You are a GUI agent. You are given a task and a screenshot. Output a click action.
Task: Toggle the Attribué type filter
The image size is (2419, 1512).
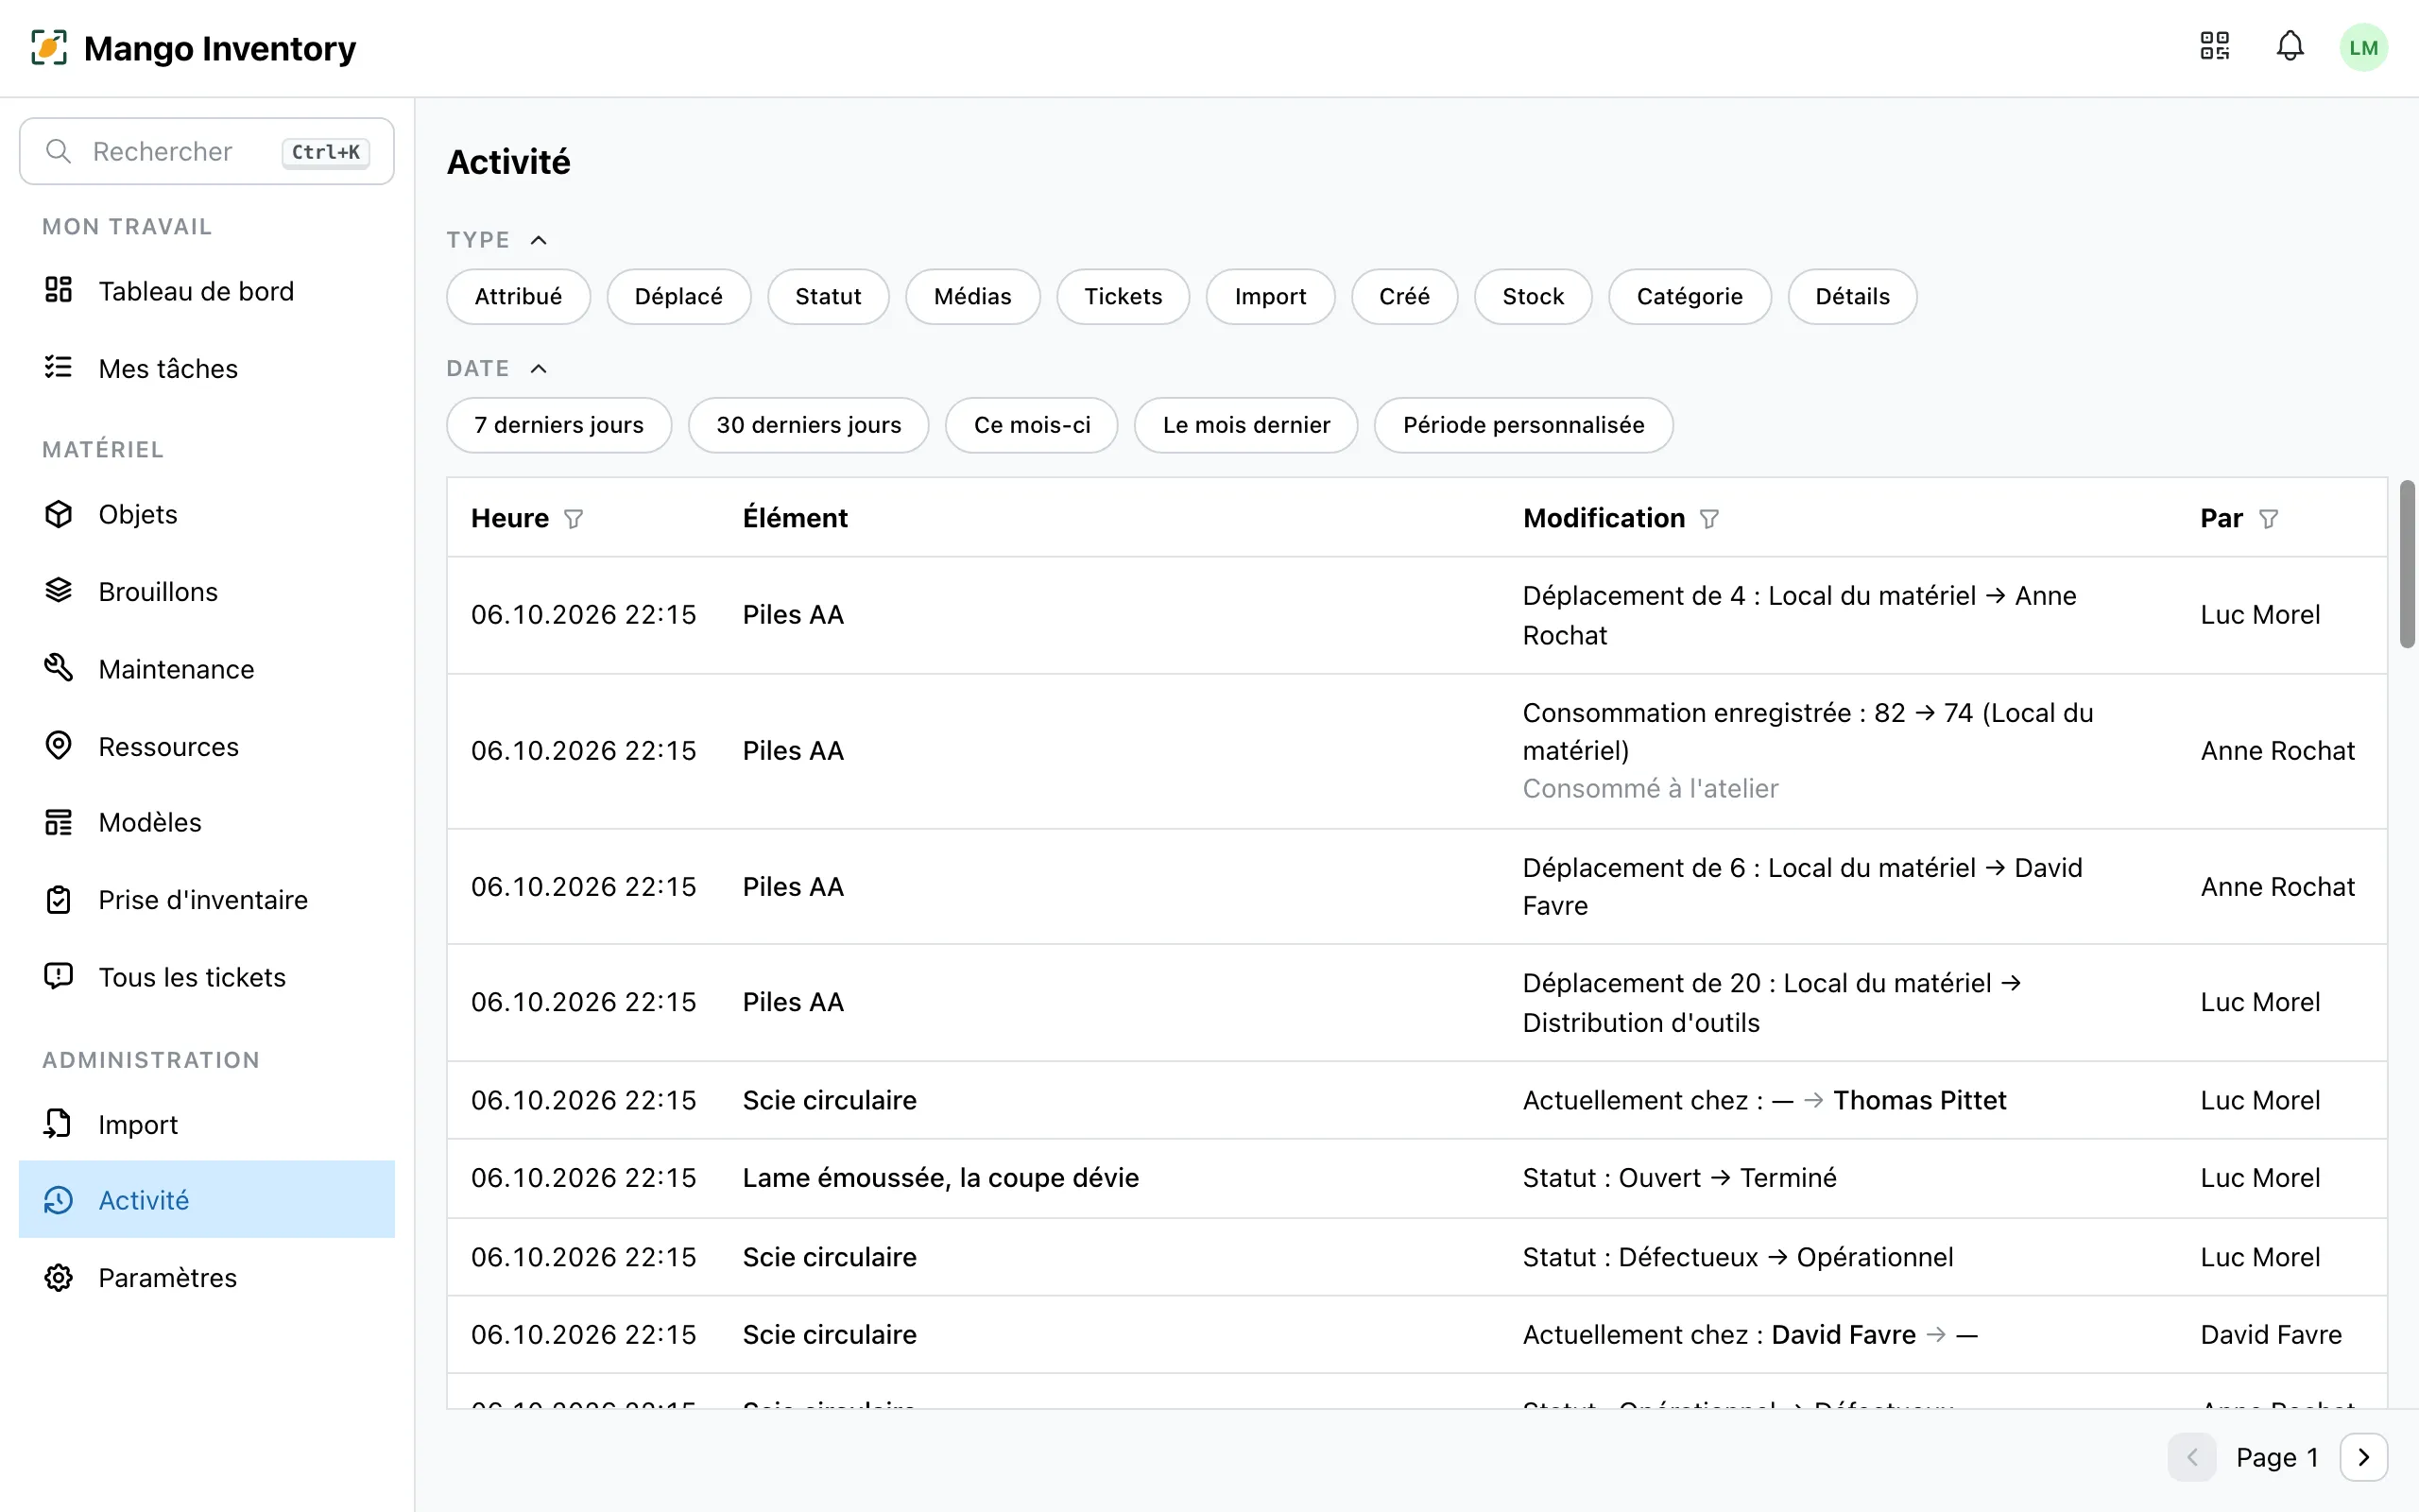pyautogui.click(x=518, y=297)
